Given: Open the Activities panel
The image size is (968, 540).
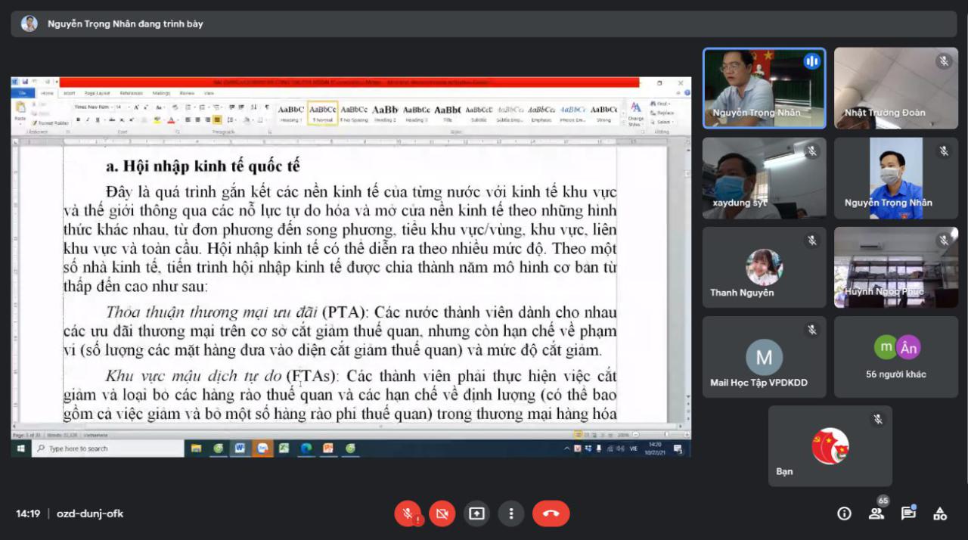Looking at the screenshot, I should tap(940, 514).
